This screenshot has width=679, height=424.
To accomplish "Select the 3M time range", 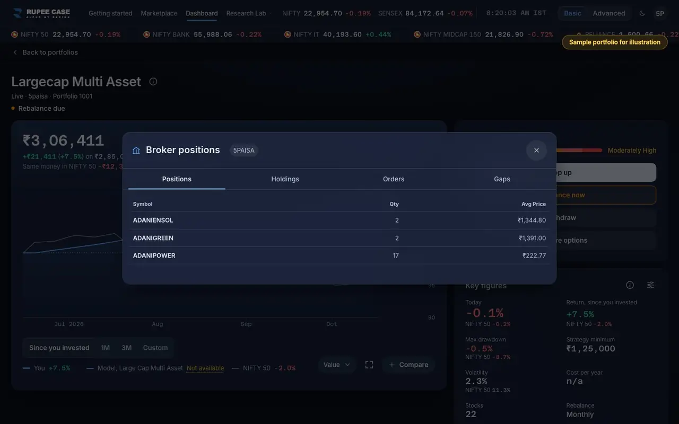I will [126, 348].
